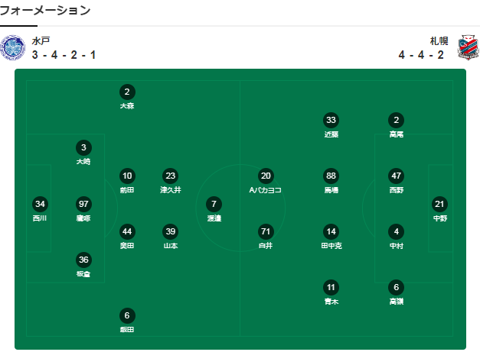Select the フォーメーション tab
The width and height of the screenshot is (480, 352).
(44, 11)
